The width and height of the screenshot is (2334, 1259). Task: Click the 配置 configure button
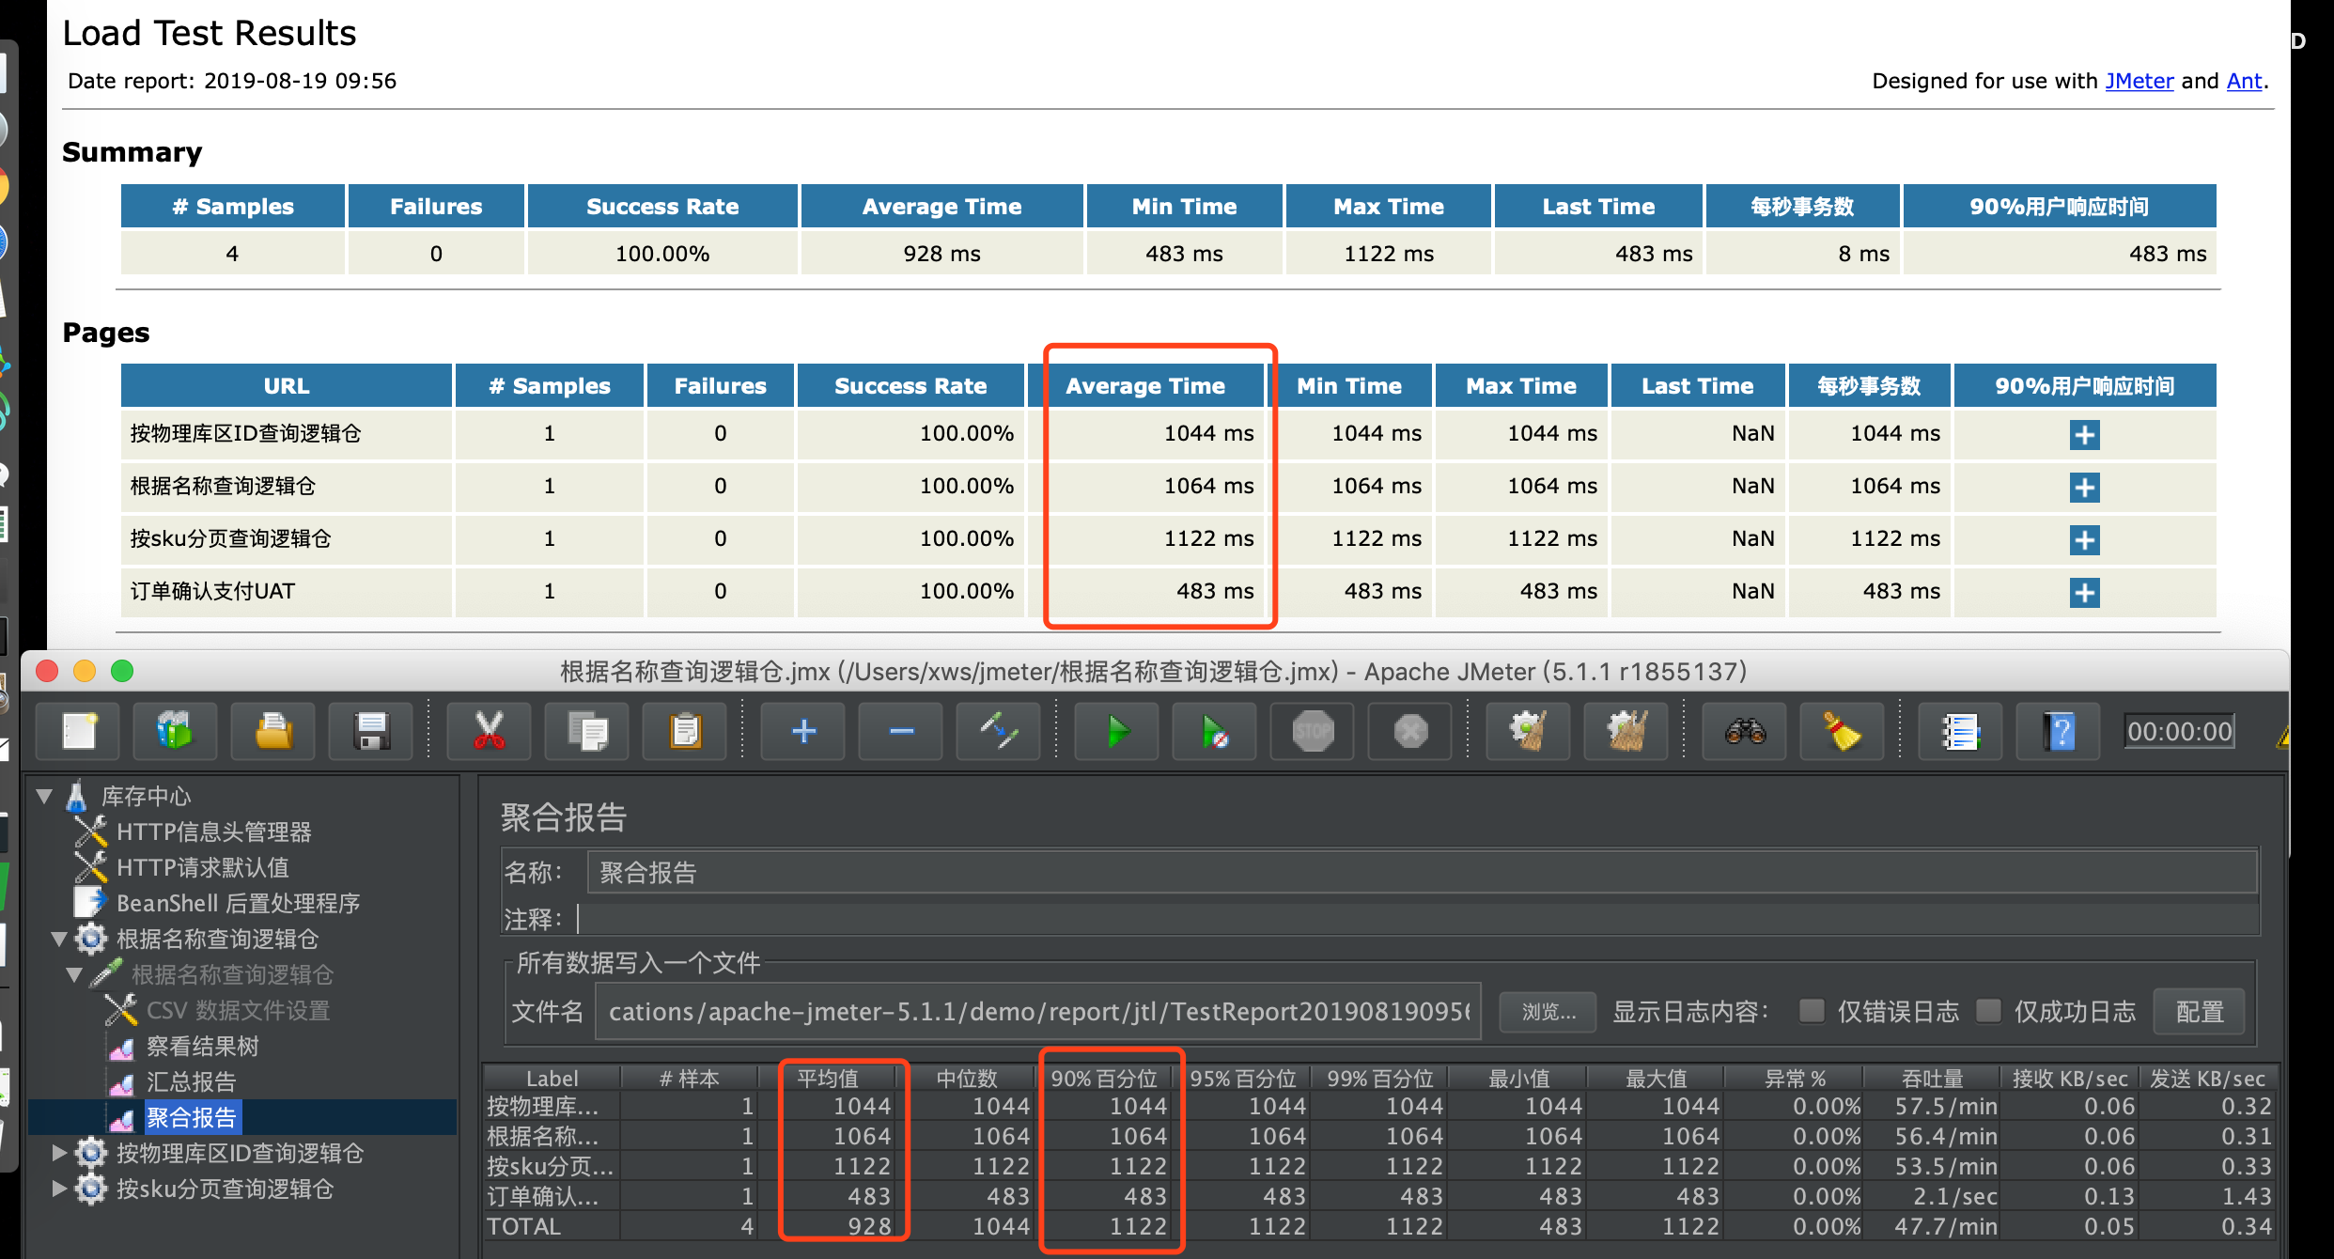pos(2199,1011)
